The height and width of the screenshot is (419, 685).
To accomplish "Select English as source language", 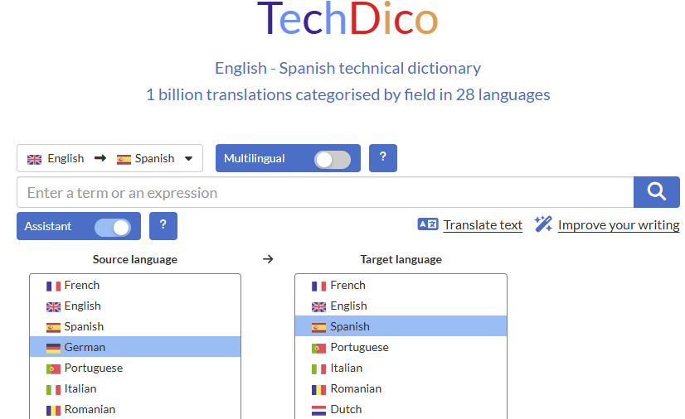I will tap(135, 306).
